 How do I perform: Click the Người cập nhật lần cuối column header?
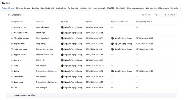(119, 22)
